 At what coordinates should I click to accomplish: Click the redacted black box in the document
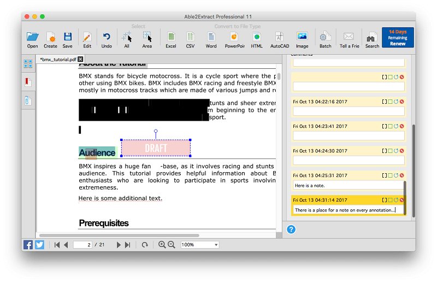144,110
